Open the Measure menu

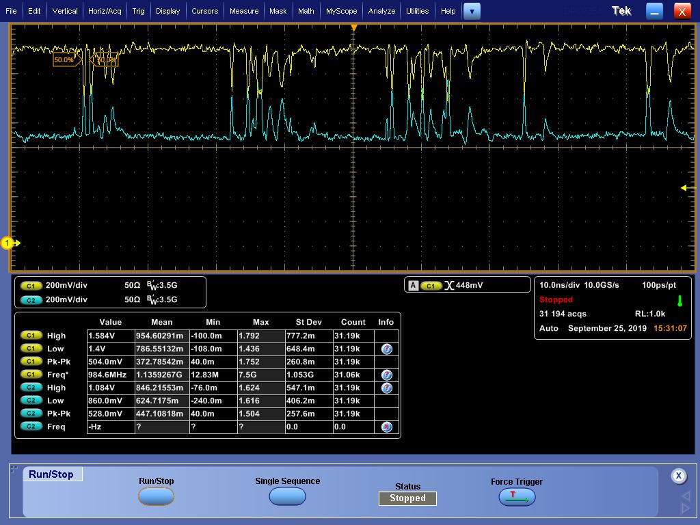pos(244,11)
